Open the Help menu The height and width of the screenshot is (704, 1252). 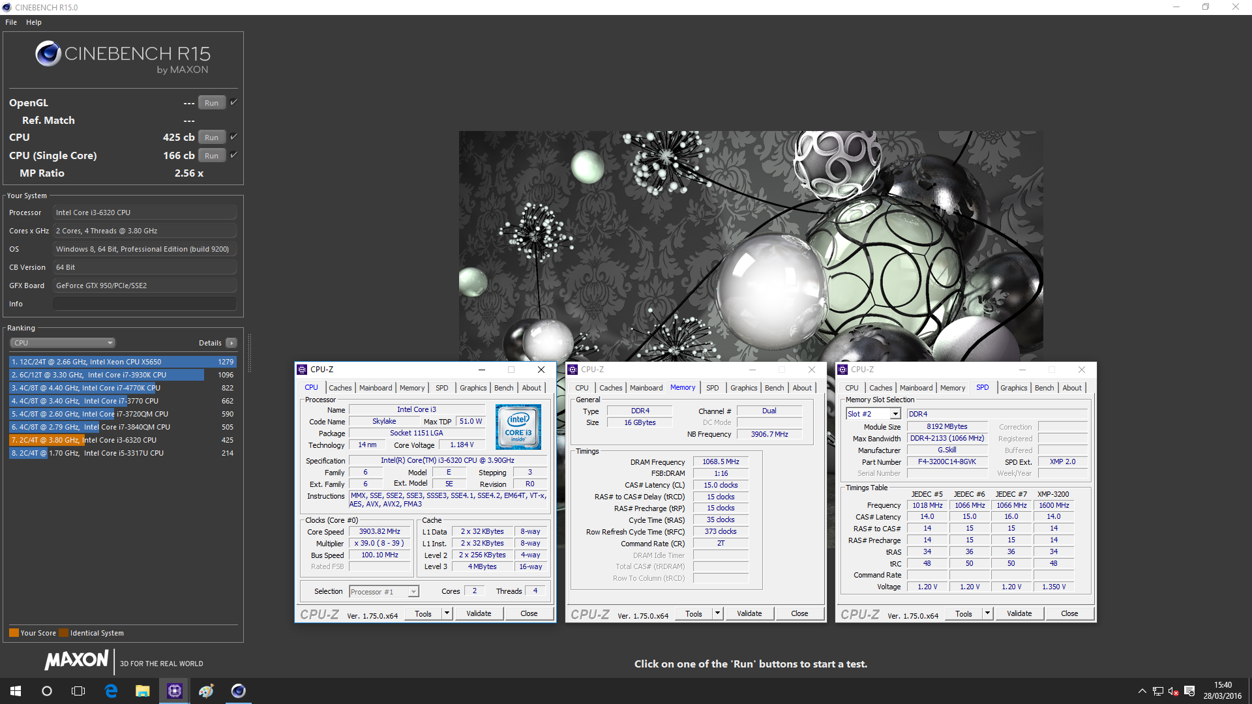click(34, 22)
